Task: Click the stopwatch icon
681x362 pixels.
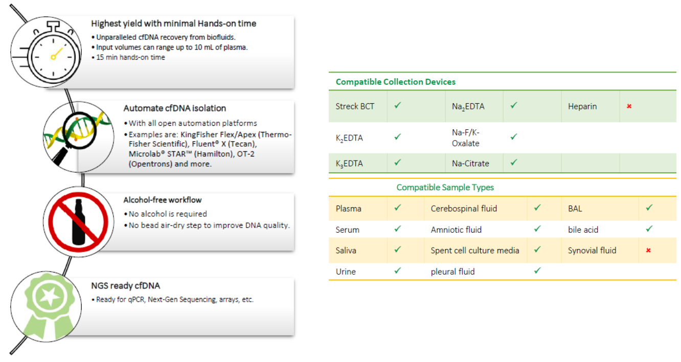Action: point(51,51)
